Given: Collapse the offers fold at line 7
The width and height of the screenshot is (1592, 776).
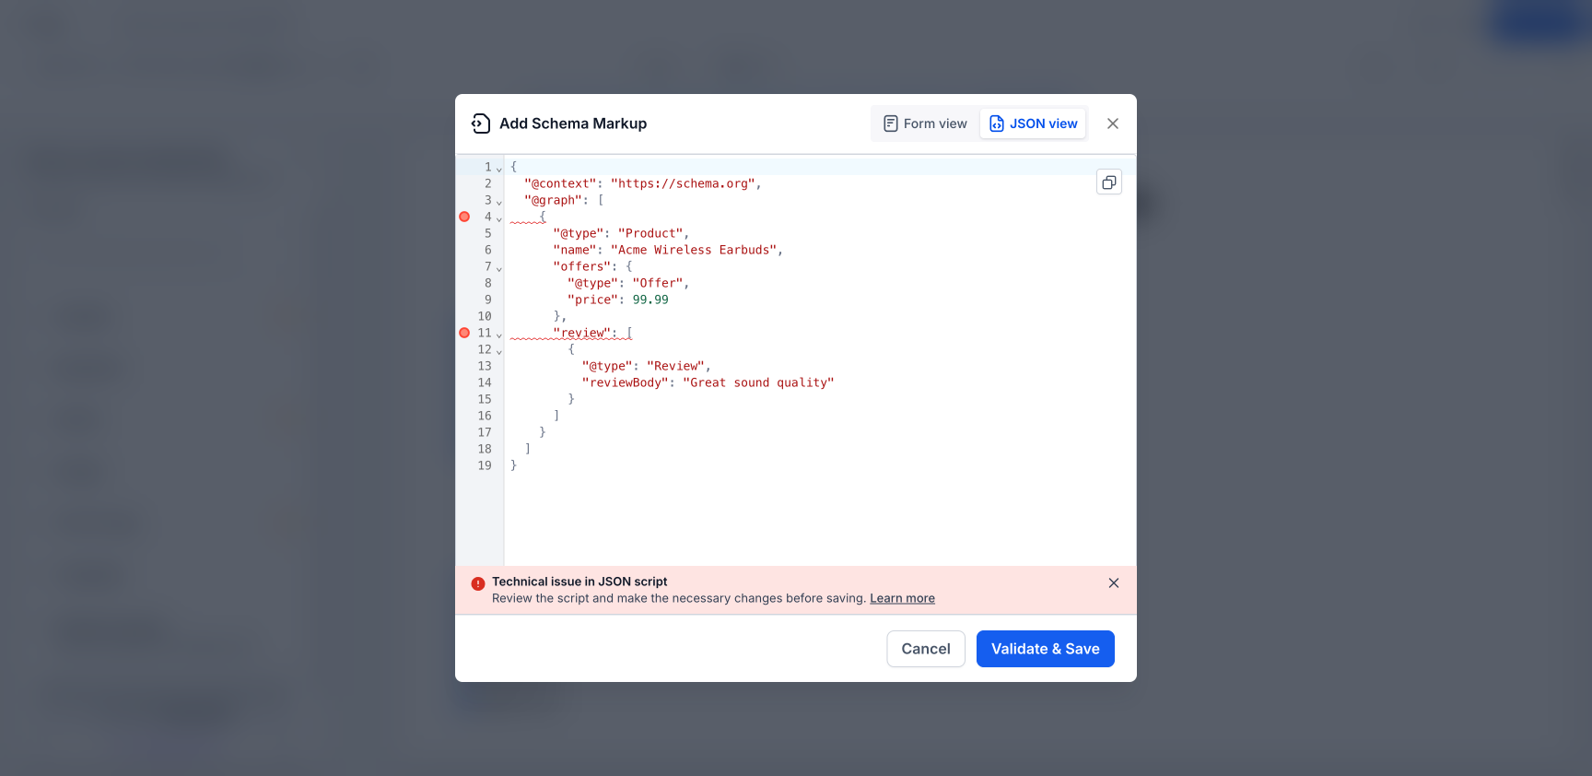Looking at the screenshot, I should 499,268.
